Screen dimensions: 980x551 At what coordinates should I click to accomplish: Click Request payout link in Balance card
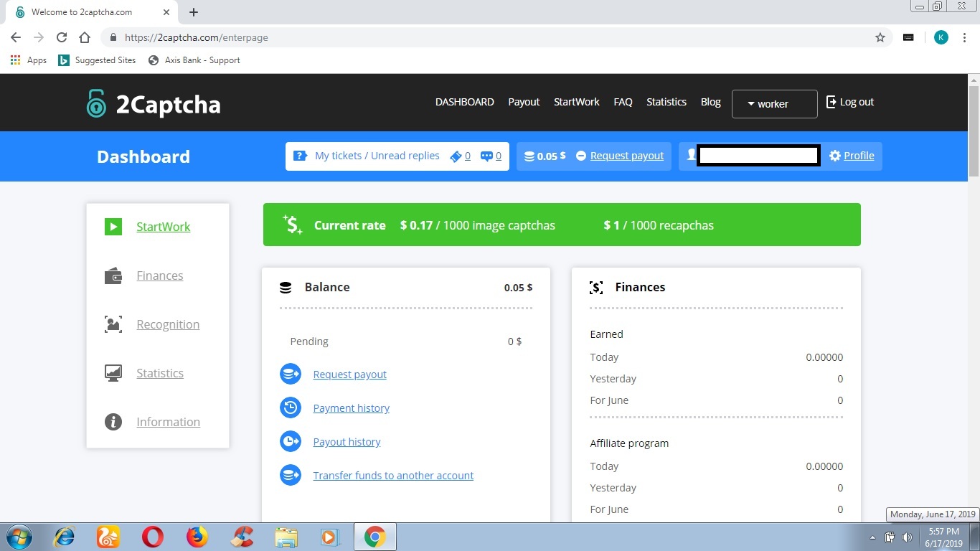(350, 375)
